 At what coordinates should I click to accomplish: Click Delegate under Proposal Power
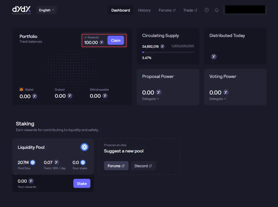pyautogui.click(x=150, y=99)
